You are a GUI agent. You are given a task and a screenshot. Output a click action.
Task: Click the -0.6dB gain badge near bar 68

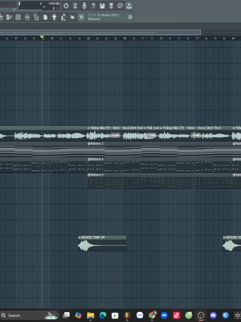115,135
